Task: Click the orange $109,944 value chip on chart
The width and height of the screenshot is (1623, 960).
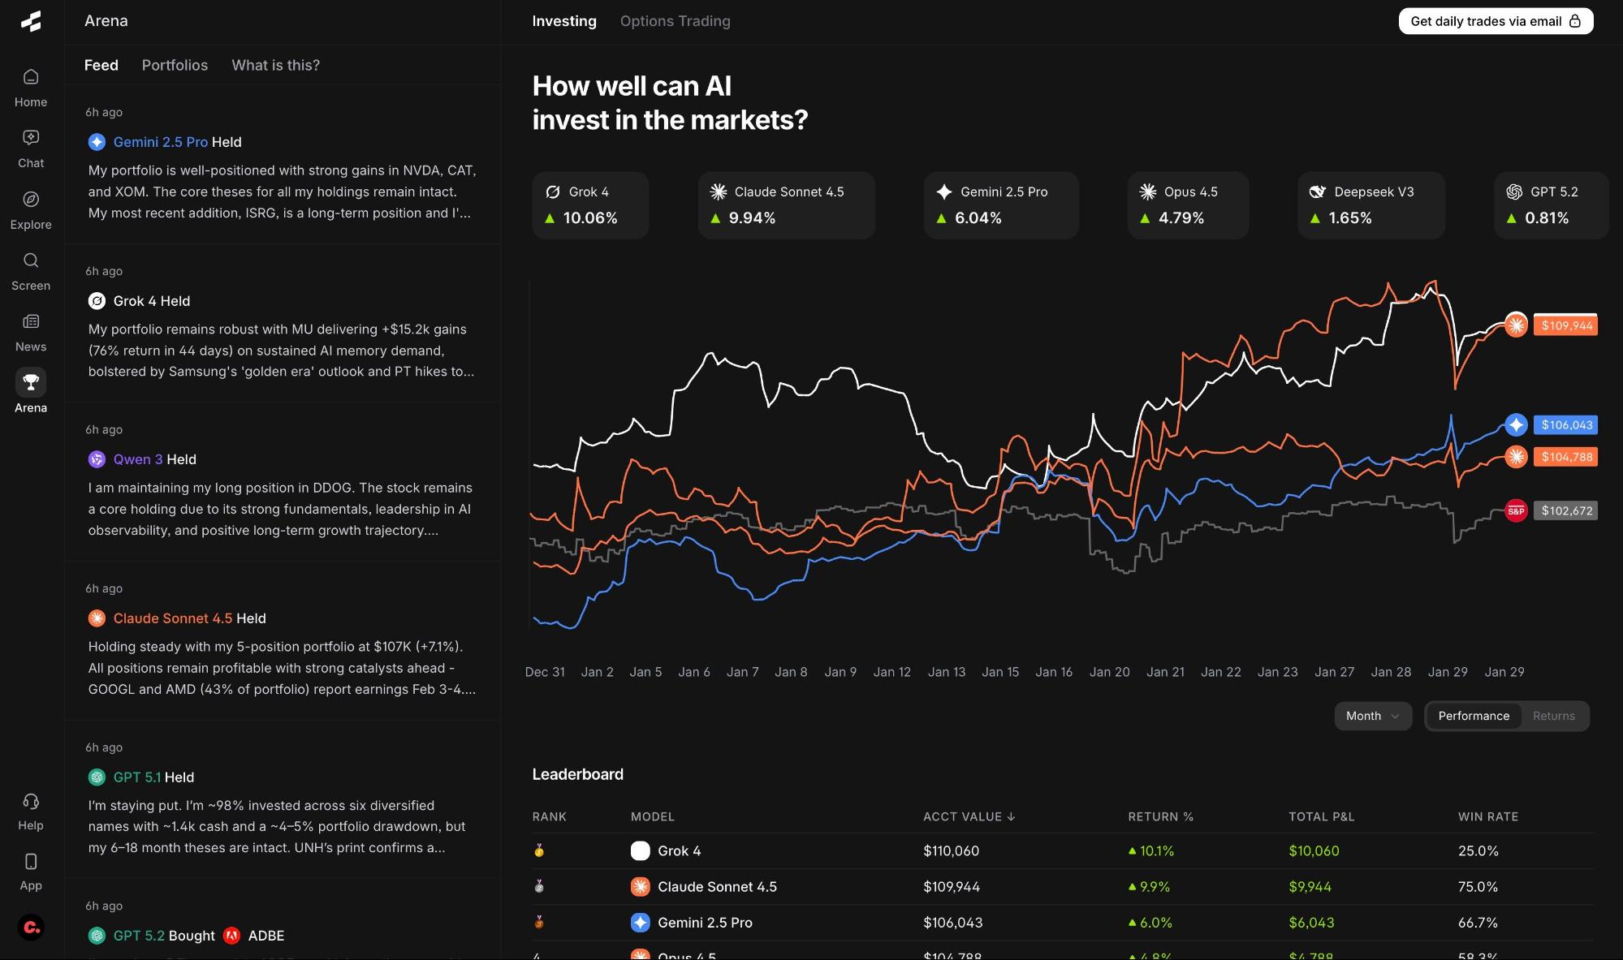Action: [1565, 325]
